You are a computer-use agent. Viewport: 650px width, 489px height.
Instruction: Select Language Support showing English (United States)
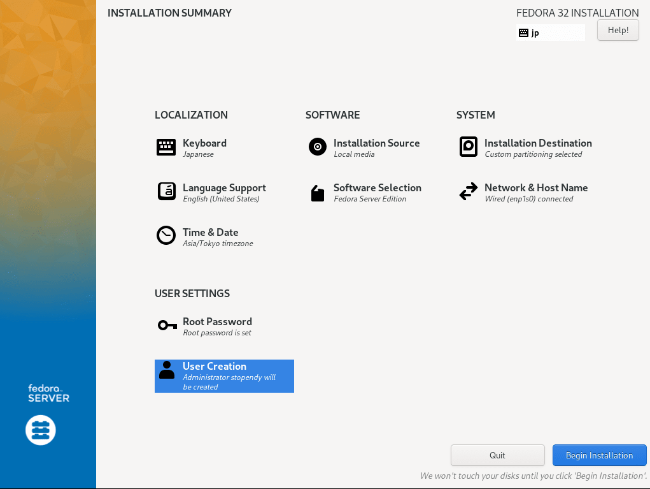tap(224, 192)
